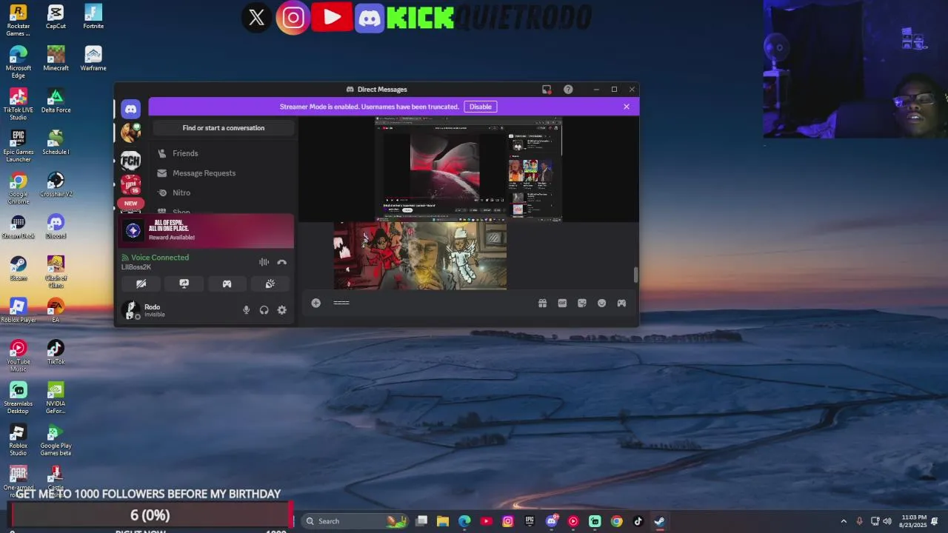
Task: Dismiss the Streamer Mode banner
Action: (627, 107)
